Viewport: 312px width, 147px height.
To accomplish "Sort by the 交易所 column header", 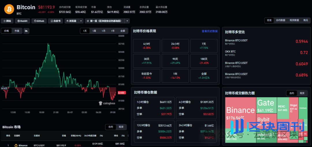I will (17, 136).
